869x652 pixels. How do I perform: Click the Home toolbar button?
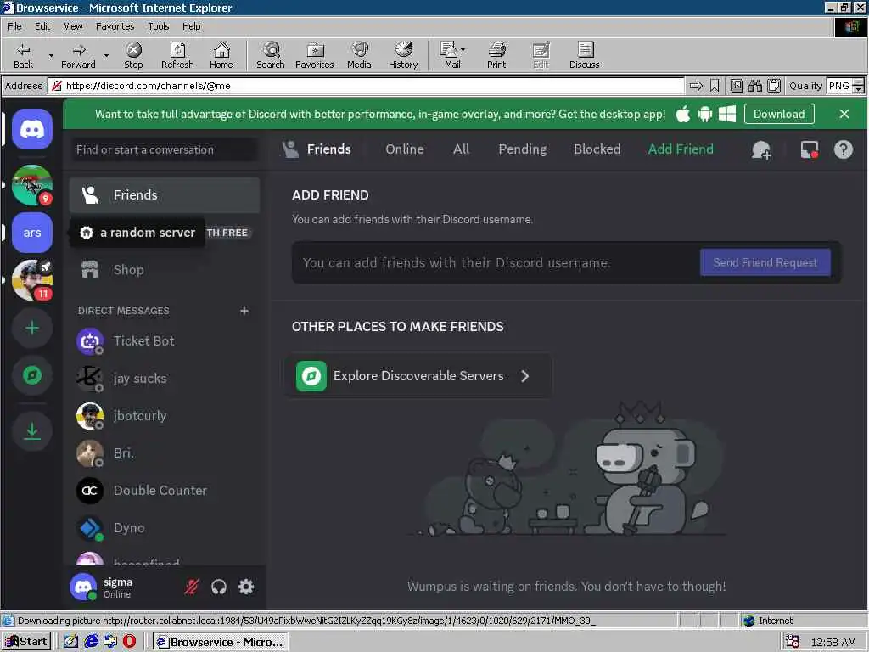click(221, 55)
